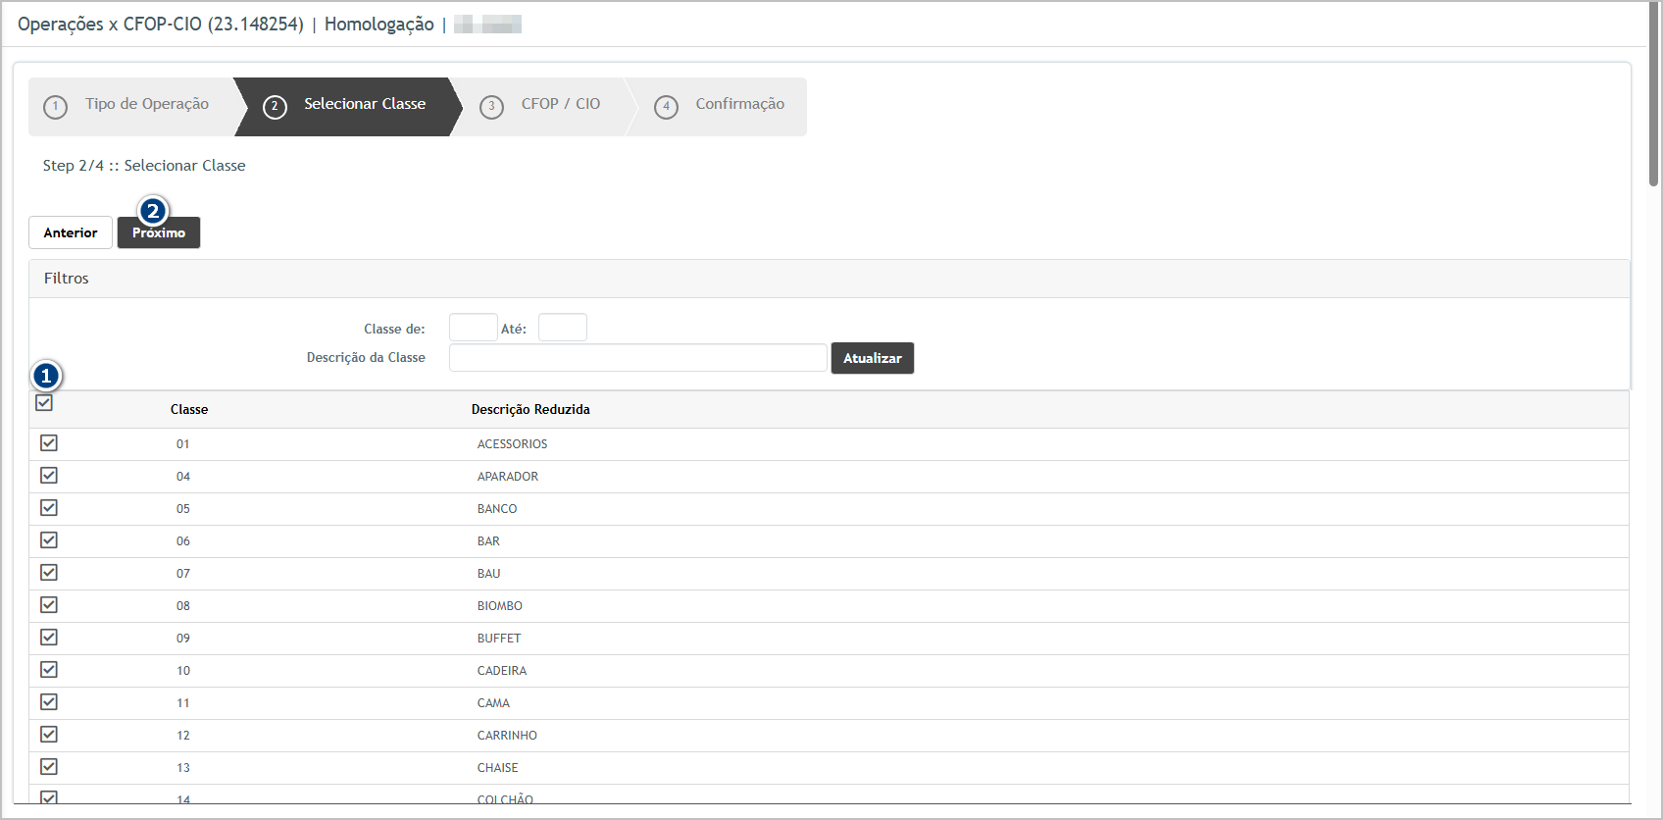Open the CFOP / CIO step

tap(542, 106)
